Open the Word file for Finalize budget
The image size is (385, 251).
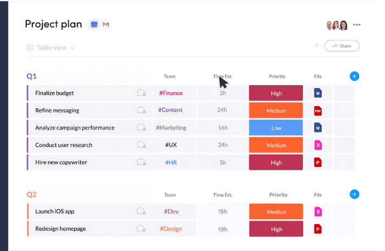tap(318, 93)
